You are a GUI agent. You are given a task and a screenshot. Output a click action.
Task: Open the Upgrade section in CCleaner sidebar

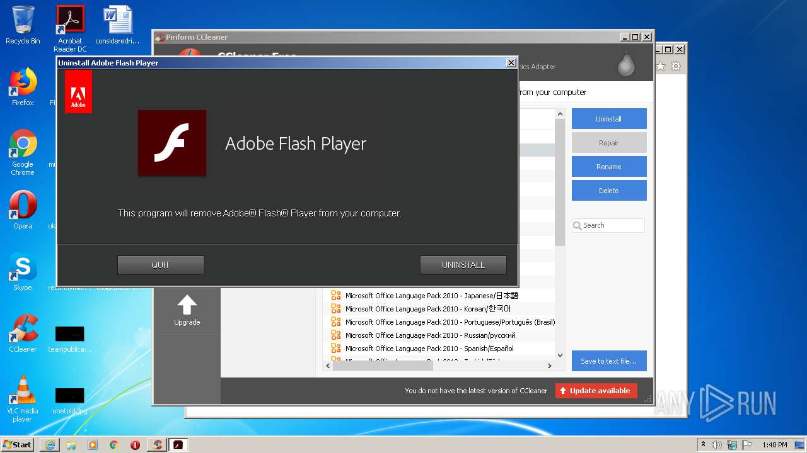pyautogui.click(x=187, y=311)
